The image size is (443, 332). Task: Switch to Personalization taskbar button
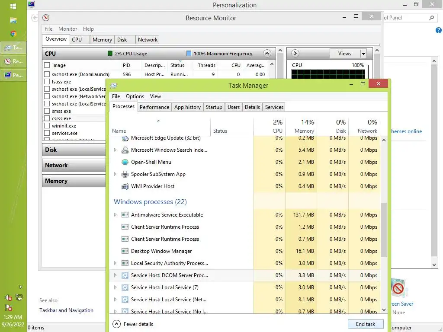[x=13, y=75]
